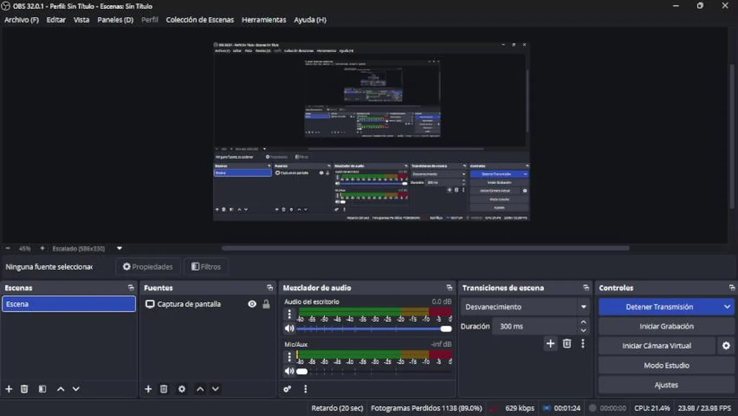Open audio mixer menu dots at bottom
738x416 pixels.
point(305,389)
